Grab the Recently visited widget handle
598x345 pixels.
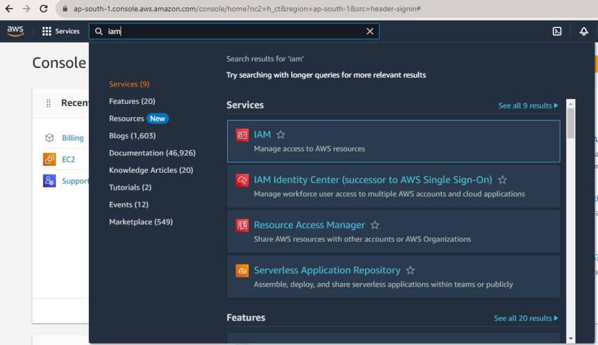point(48,103)
